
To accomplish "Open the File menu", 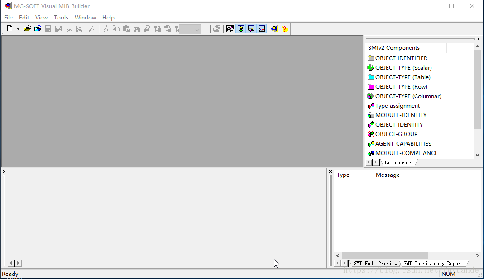I will (x=8, y=18).
